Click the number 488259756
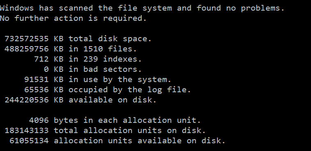 27,49
